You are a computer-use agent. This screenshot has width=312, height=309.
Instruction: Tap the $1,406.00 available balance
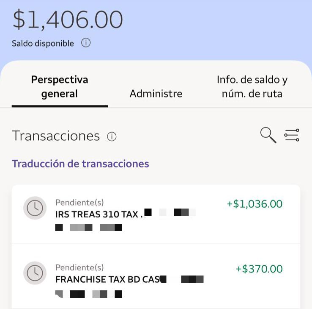point(68,19)
